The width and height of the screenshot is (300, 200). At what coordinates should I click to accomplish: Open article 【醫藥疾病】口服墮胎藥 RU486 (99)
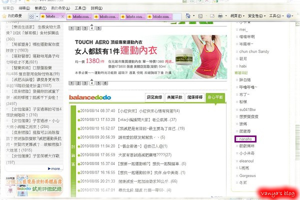pos(33,71)
